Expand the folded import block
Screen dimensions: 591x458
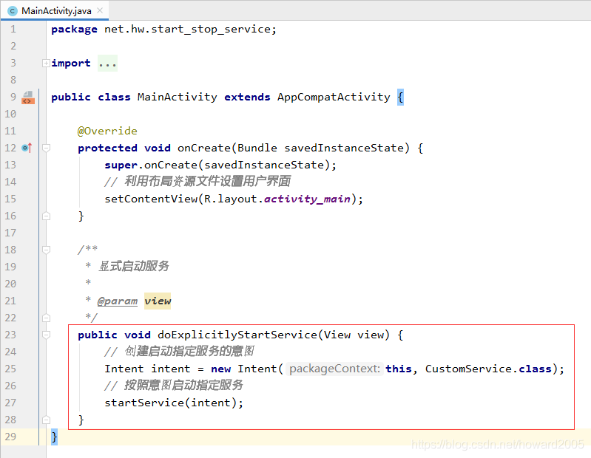pyautogui.click(x=46, y=64)
